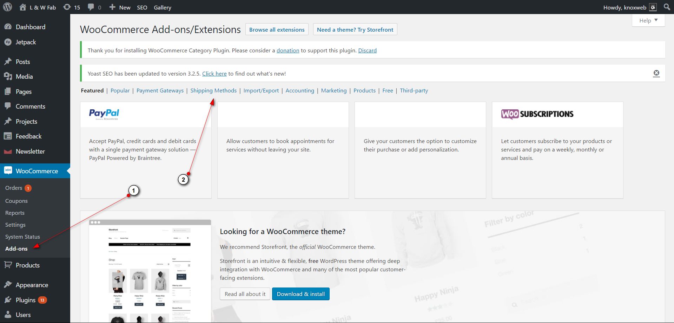Click the WooCommerce logo icon in sidebar
The height and width of the screenshot is (323, 674).
pyautogui.click(x=8, y=170)
